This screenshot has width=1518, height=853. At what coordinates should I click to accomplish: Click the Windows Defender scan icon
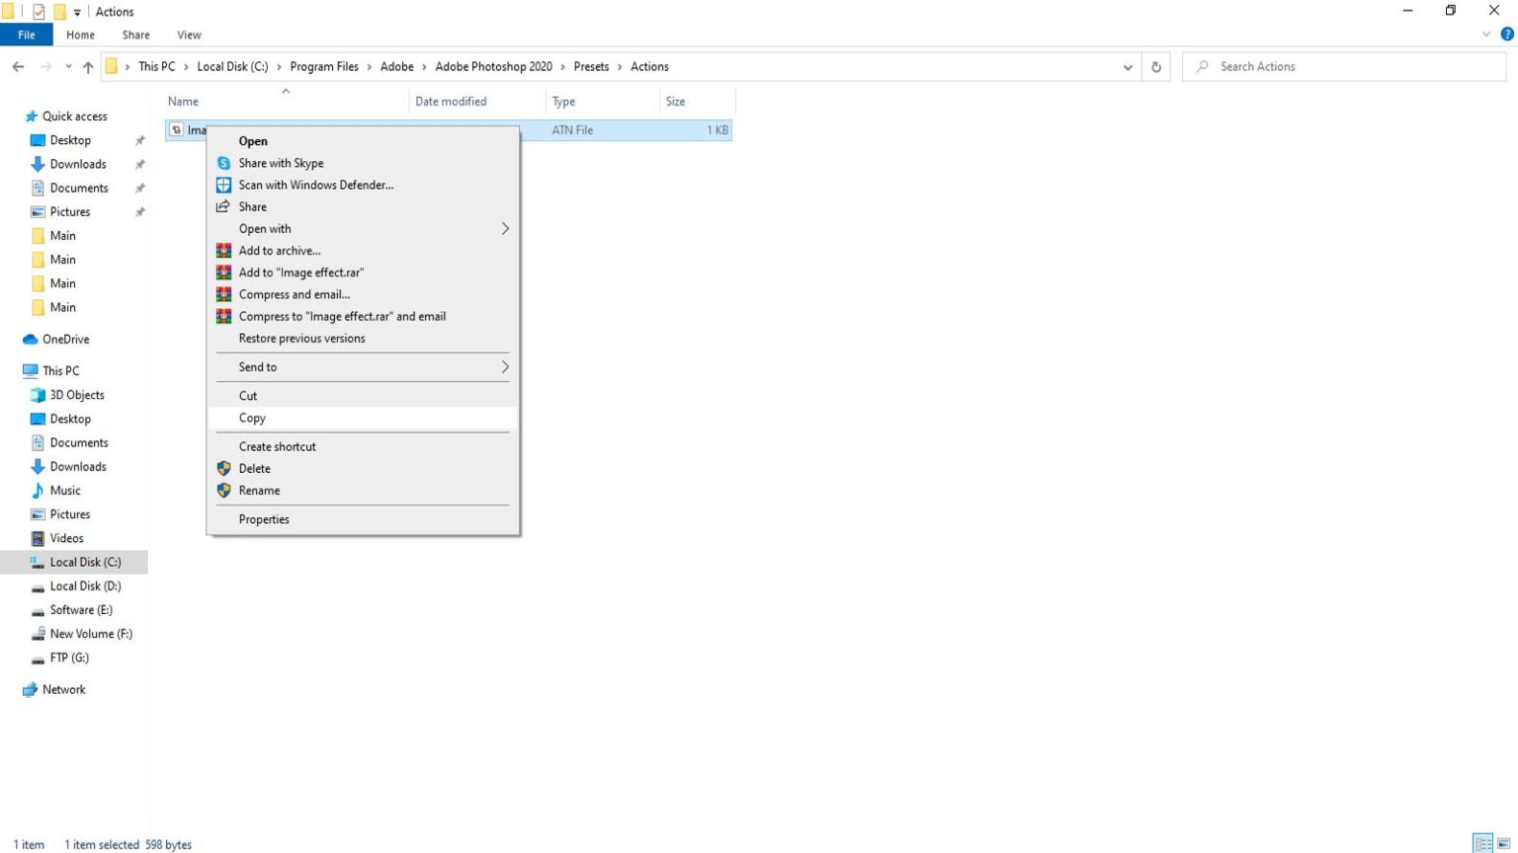(x=223, y=185)
